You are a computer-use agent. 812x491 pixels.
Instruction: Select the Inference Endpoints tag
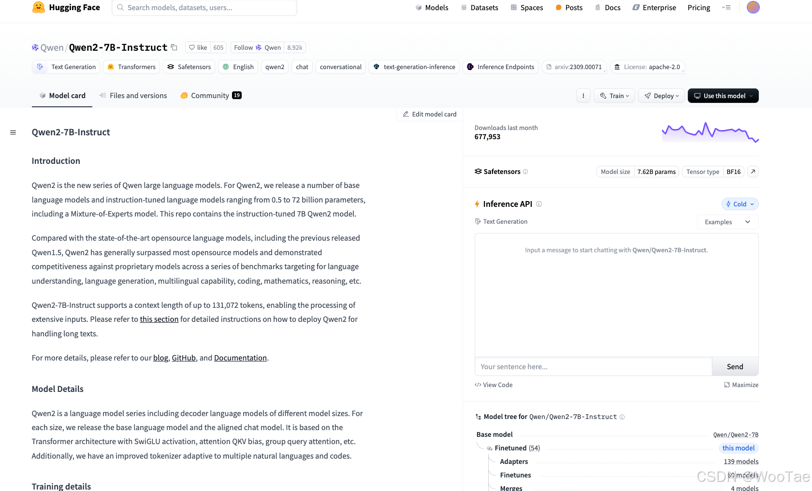[501, 67]
